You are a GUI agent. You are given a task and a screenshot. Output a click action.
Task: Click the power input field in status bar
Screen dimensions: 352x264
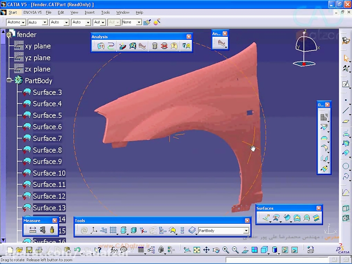(x=278, y=259)
